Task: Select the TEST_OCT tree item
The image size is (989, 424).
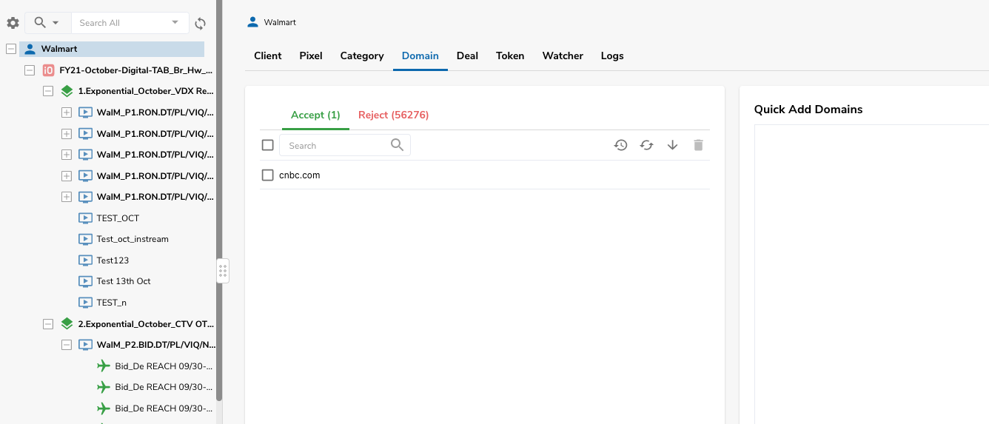Action: (118, 218)
